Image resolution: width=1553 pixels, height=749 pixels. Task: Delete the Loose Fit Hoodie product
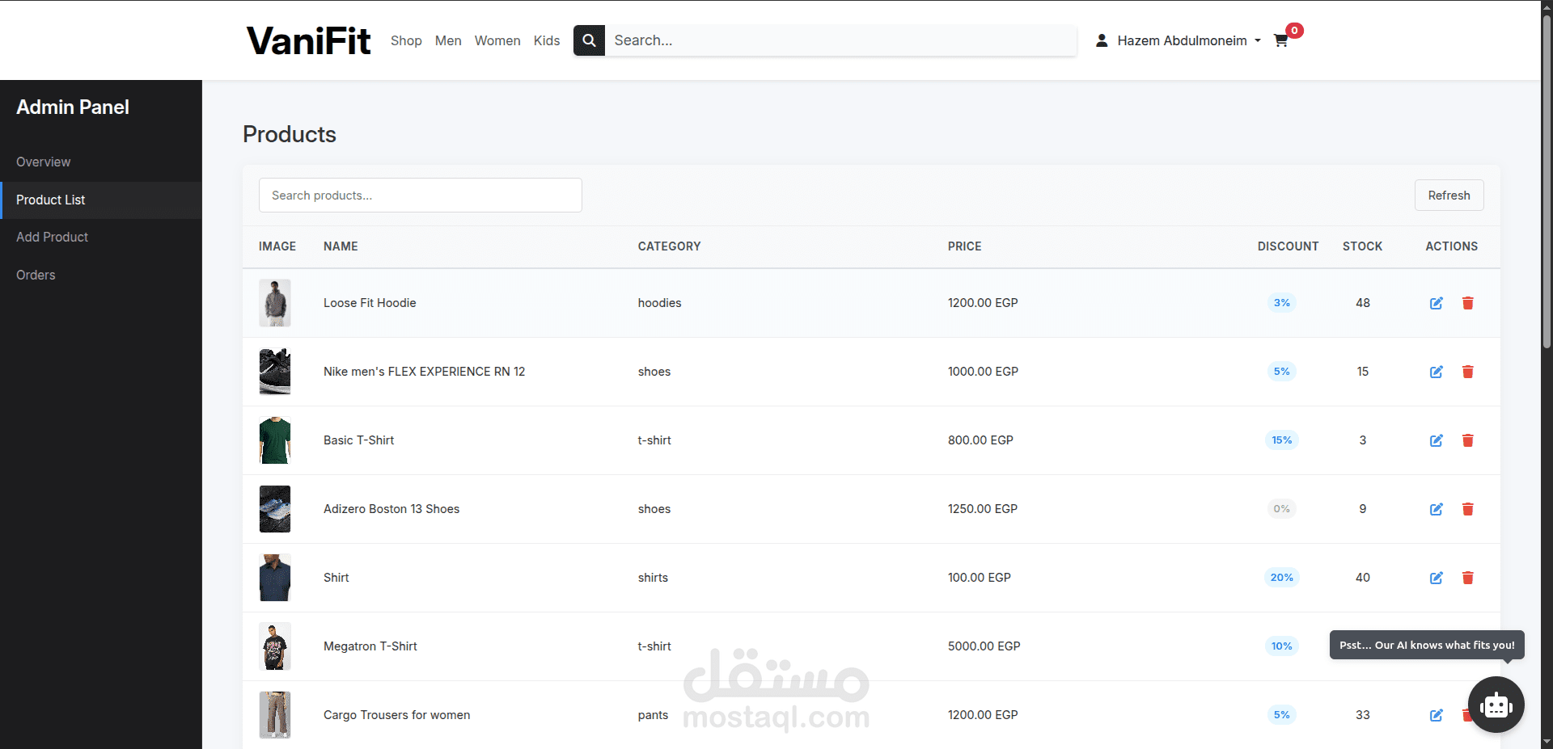(1468, 303)
